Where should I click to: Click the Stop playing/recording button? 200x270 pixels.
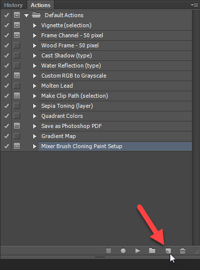tap(108, 250)
